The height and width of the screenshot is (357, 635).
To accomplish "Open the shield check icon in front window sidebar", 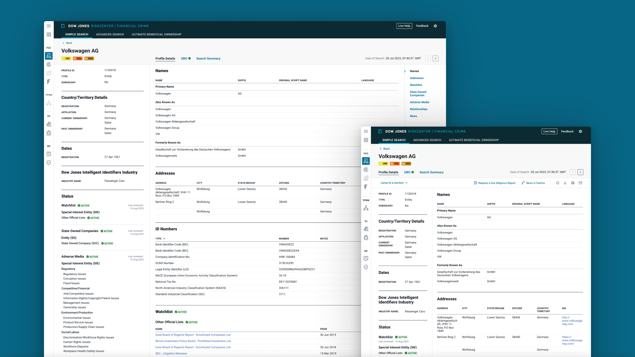I will (366, 267).
